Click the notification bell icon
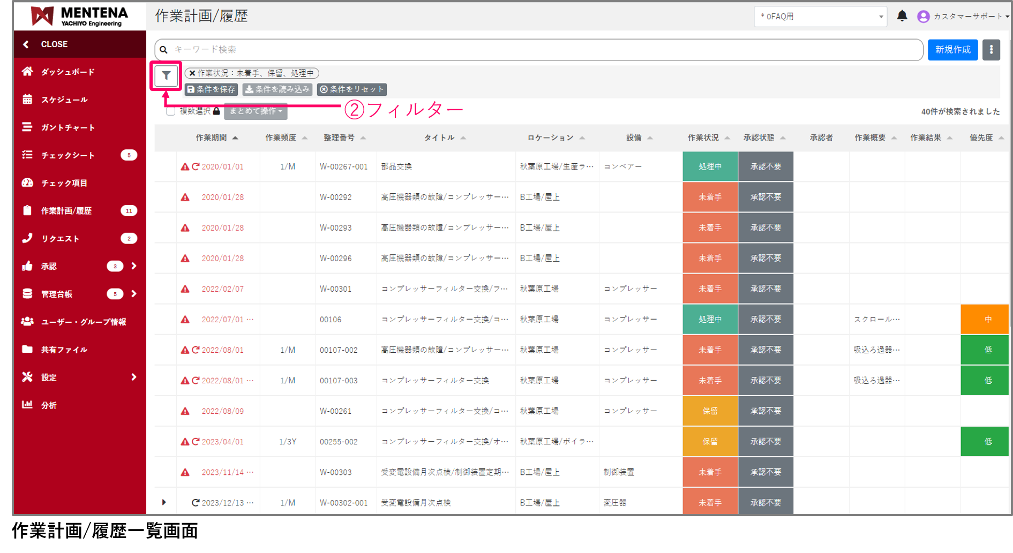The height and width of the screenshot is (553, 1013). point(902,16)
